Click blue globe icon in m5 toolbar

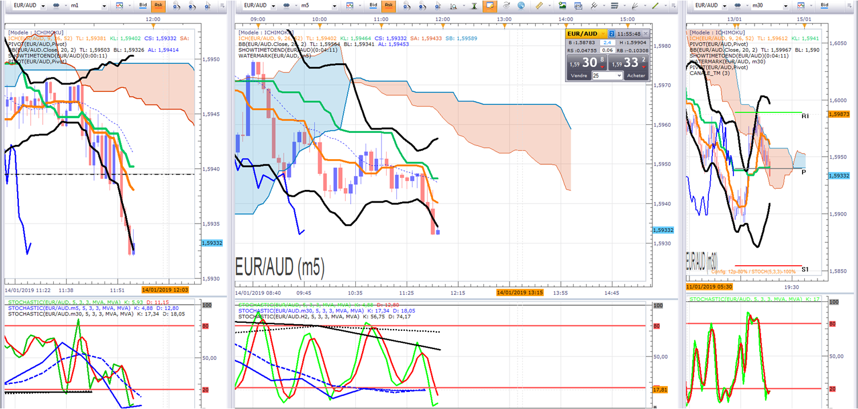click(521, 5)
